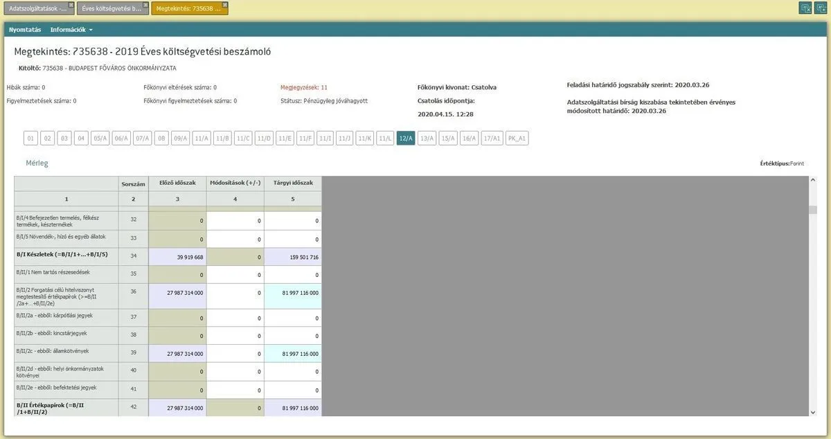
Task: Click Tárgyi időszak value in row 39
Action: [x=292, y=354]
